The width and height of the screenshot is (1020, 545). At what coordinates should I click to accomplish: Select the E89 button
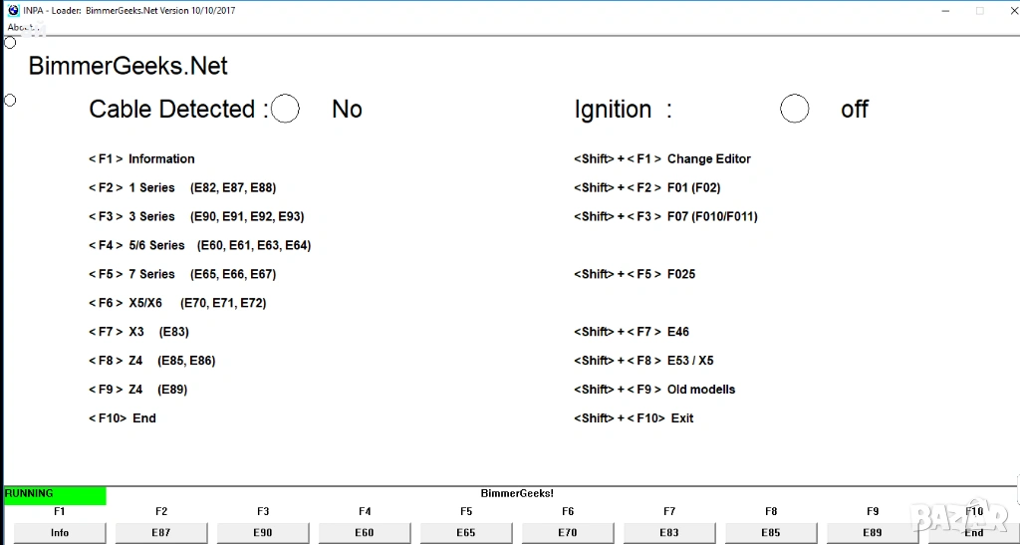(873, 533)
